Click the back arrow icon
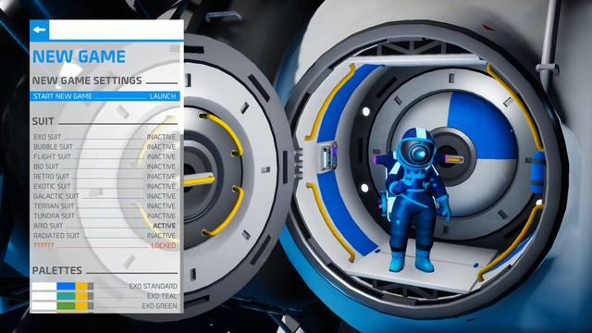The height and width of the screenshot is (333, 592). point(39,30)
